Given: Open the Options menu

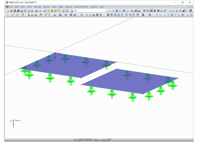Looking at the screenshot, I should tap(69, 7).
